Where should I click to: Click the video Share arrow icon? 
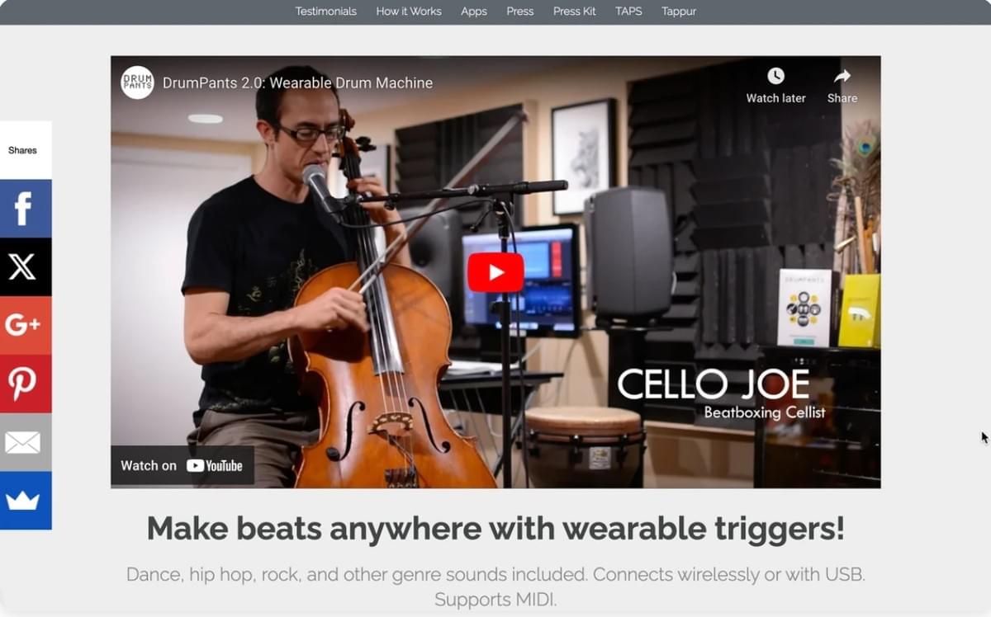click(842, 76)
